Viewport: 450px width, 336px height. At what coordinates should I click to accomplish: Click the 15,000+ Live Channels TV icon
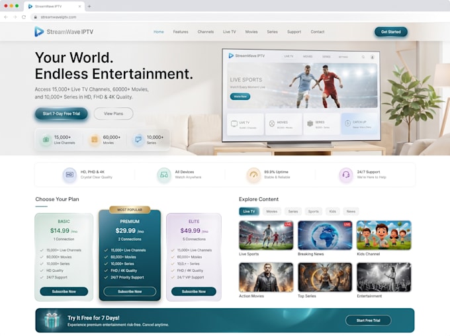pos(46,140)
